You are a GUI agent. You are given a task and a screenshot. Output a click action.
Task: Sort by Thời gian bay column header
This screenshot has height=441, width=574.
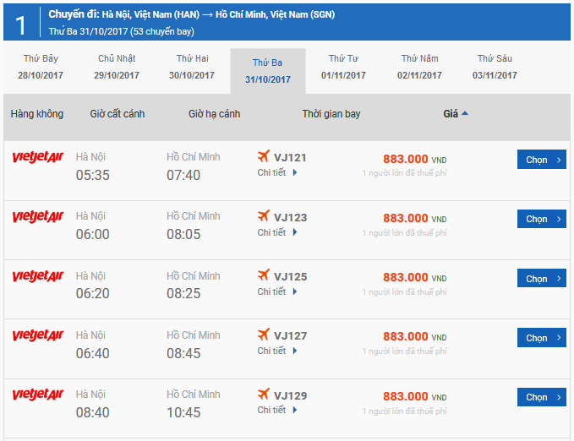coord(331,114)
